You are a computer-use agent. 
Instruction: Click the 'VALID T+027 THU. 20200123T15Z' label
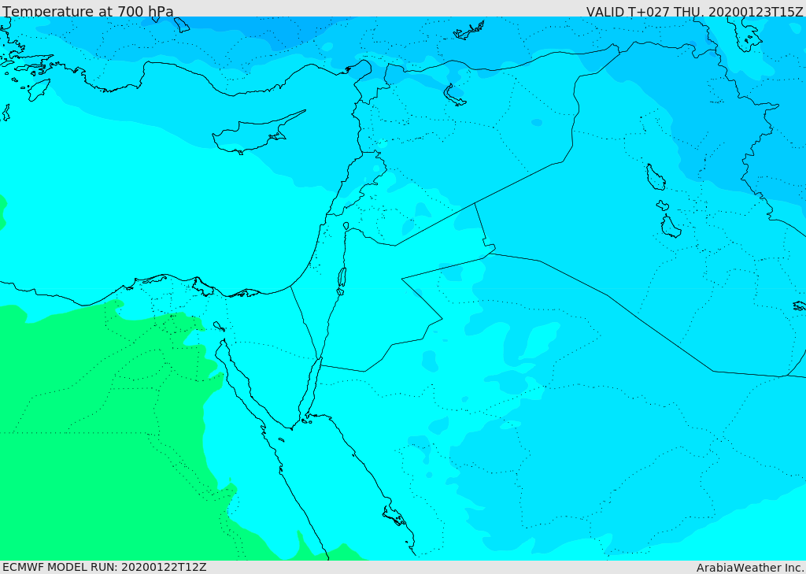click(x=694, y=12)
